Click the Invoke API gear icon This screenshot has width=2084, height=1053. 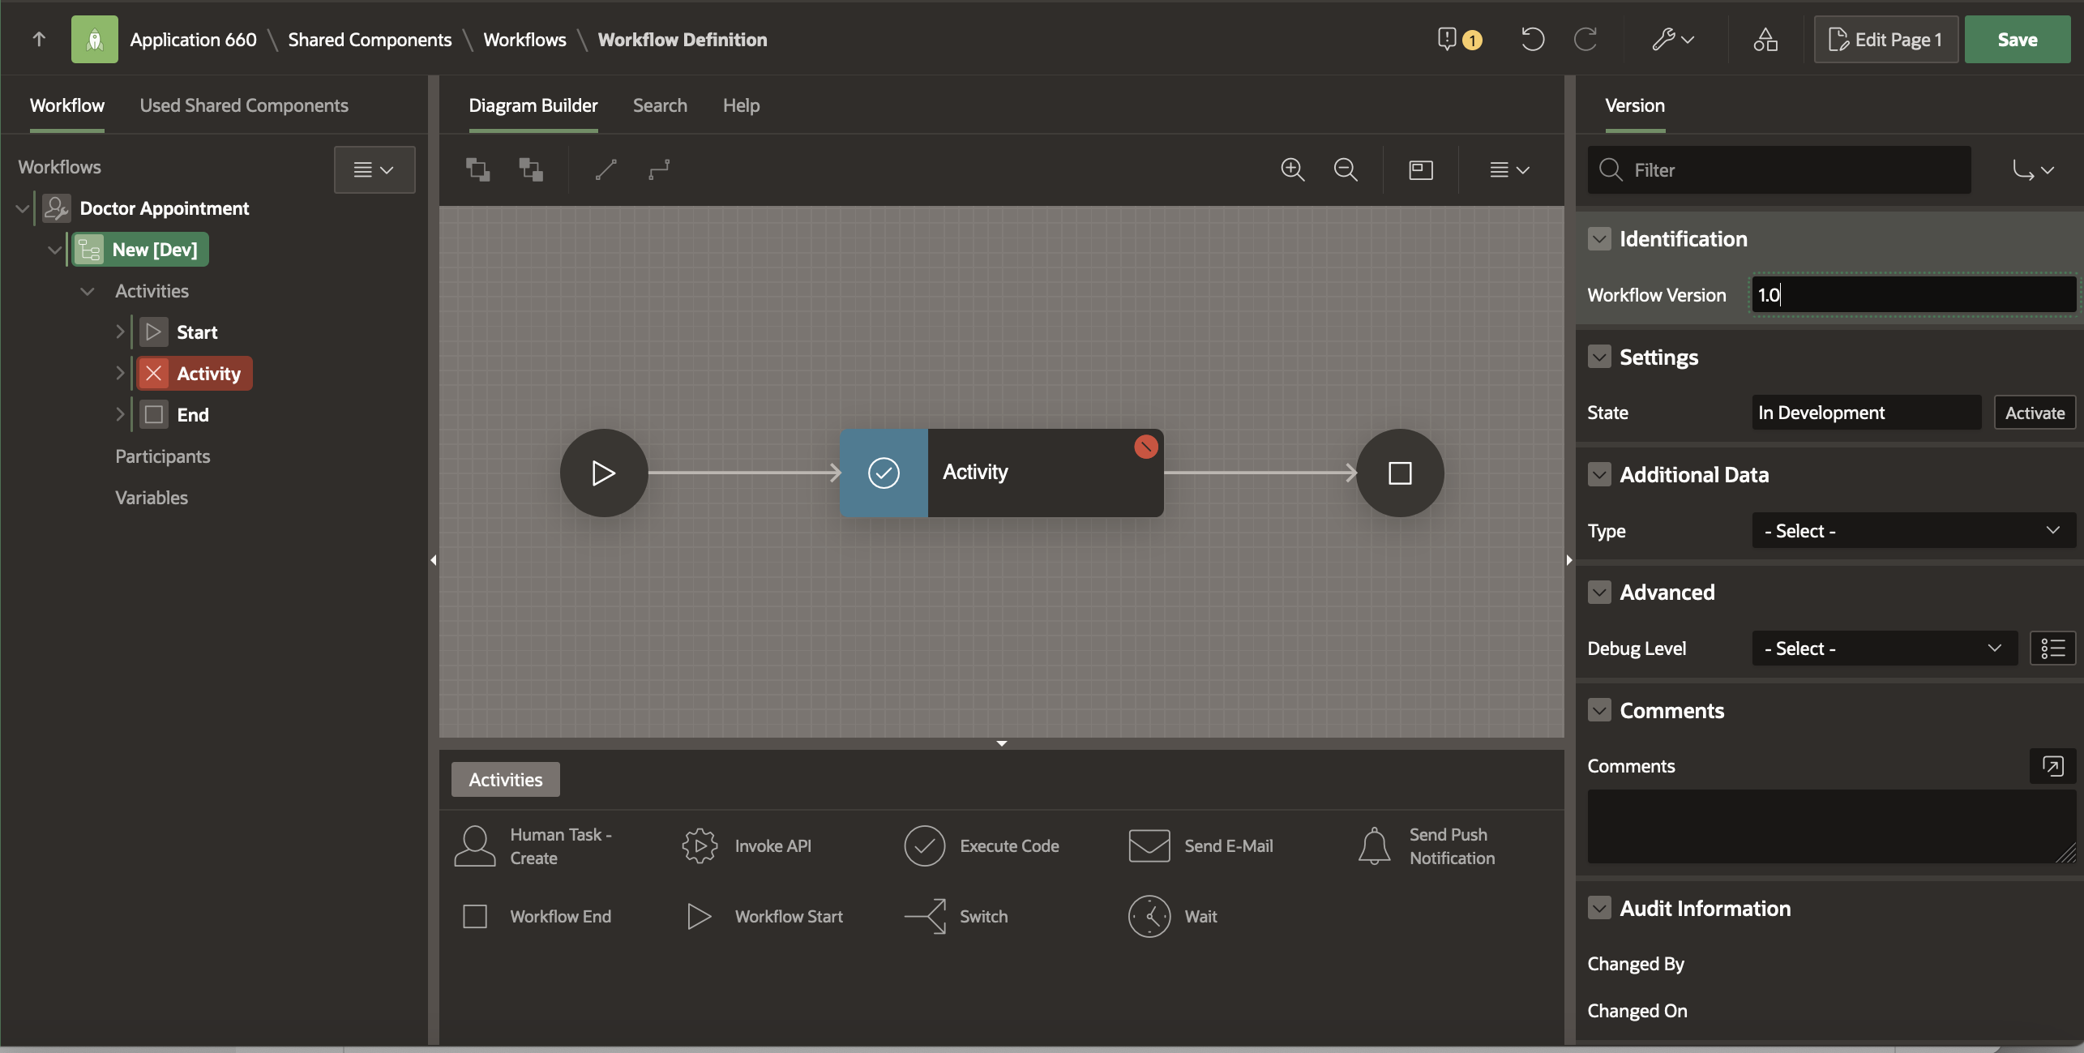(700, 845)
